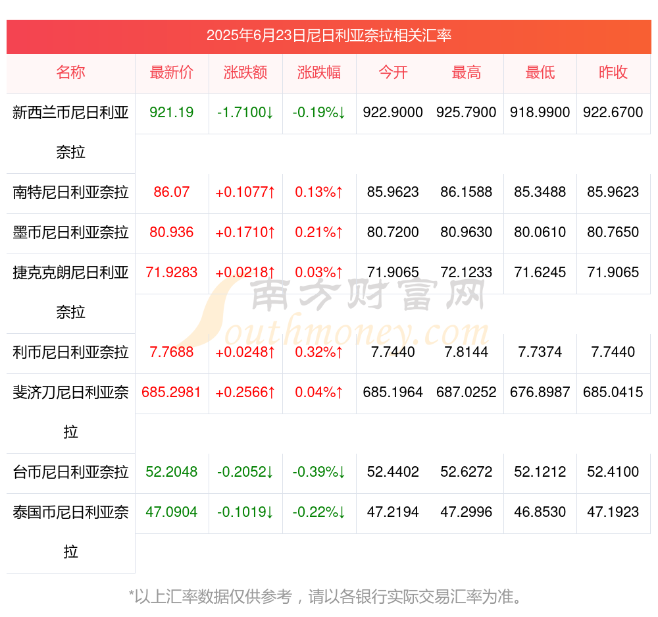658x617 pixels.
Task: Click change value +0.0218↑
Action: pos(245,273)
